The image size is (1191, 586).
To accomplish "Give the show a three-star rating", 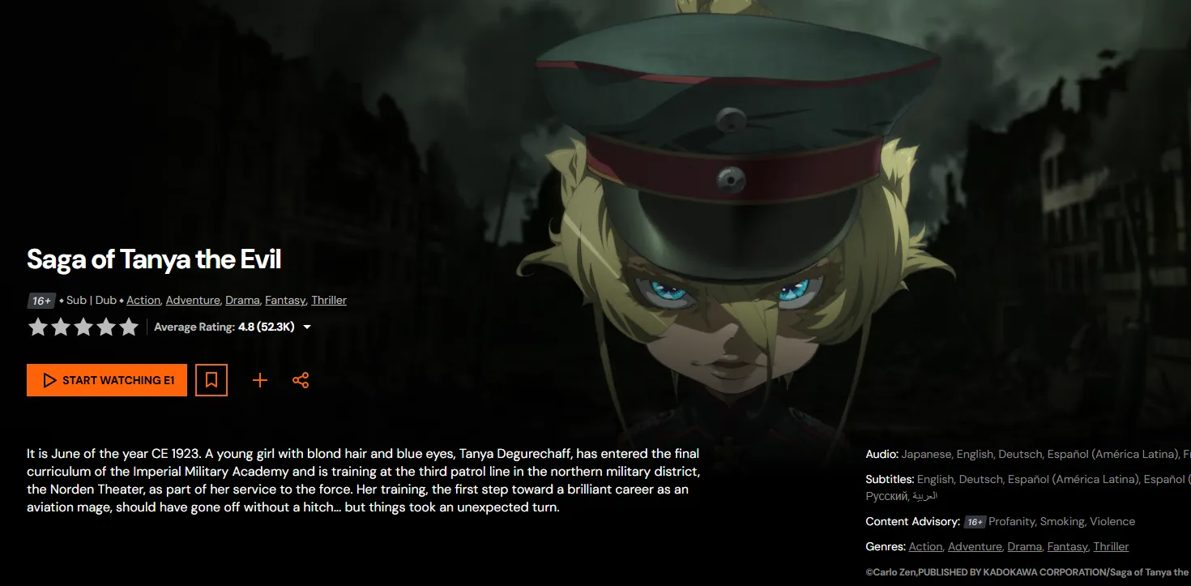I will pos(83,327).
